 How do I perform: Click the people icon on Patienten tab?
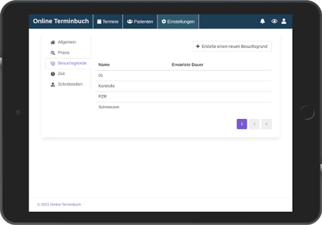point(130,21)
